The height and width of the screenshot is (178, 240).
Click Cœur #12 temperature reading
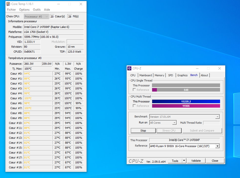[37, 133]
